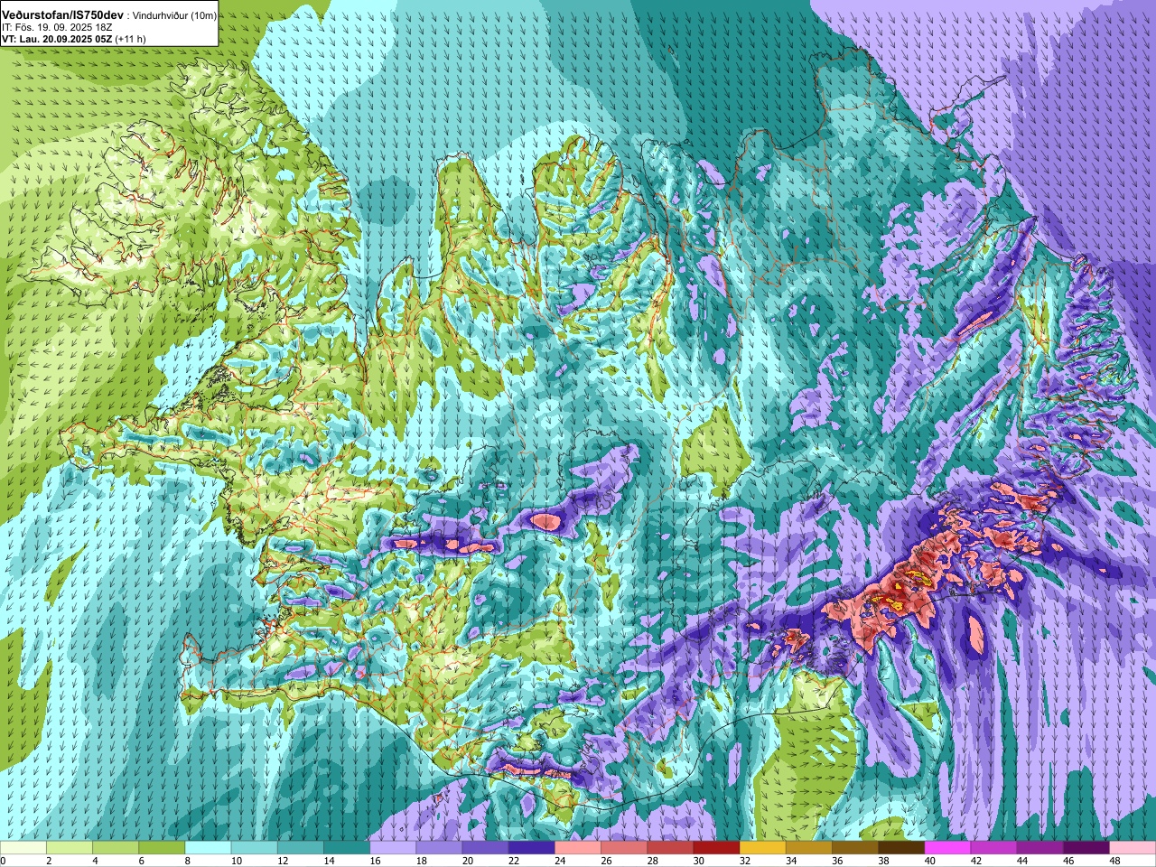Select the 16–18 lavender legend swatch
The width and height of the screenshot is (1156, 867).
pos(393,848)
